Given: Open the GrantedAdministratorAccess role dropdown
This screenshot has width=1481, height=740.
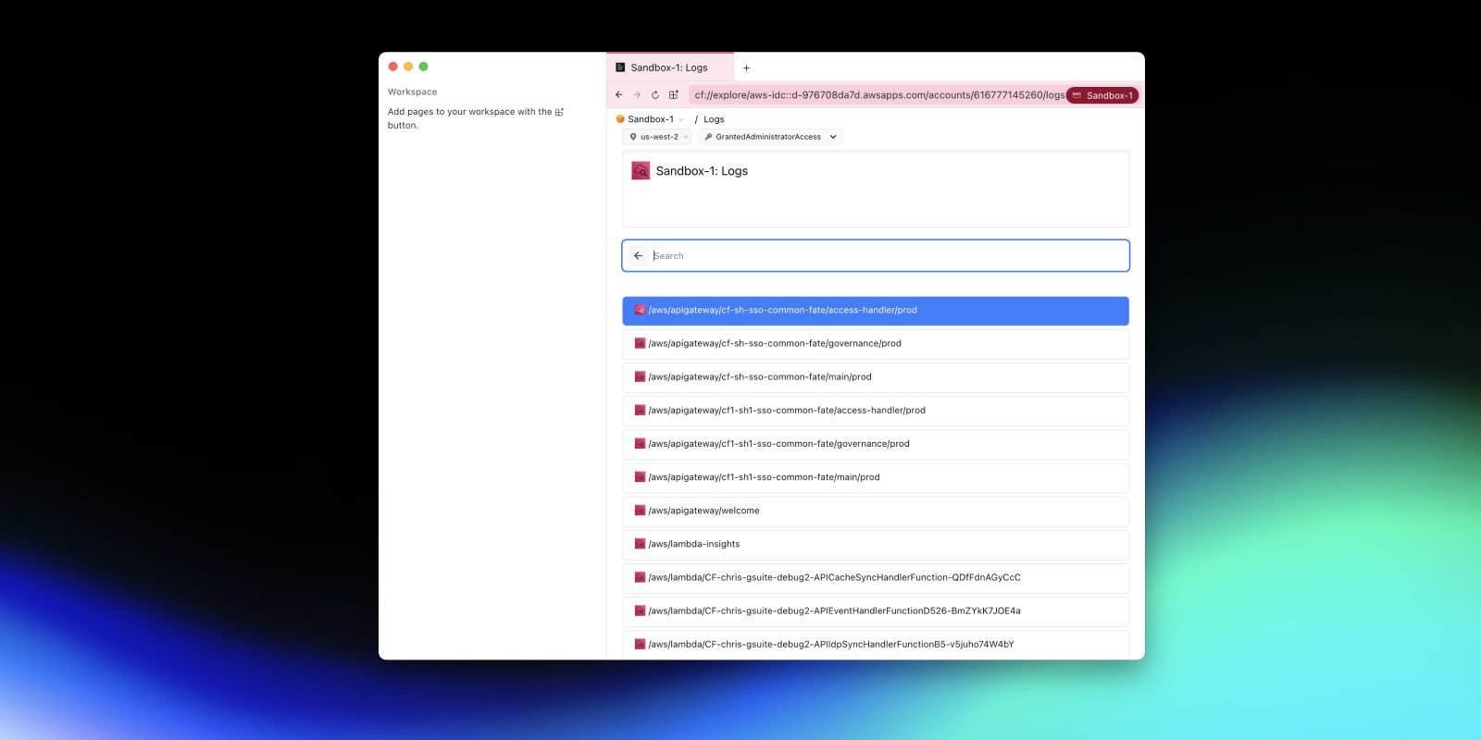Looking at the screenshot, I should click(770, 137).
